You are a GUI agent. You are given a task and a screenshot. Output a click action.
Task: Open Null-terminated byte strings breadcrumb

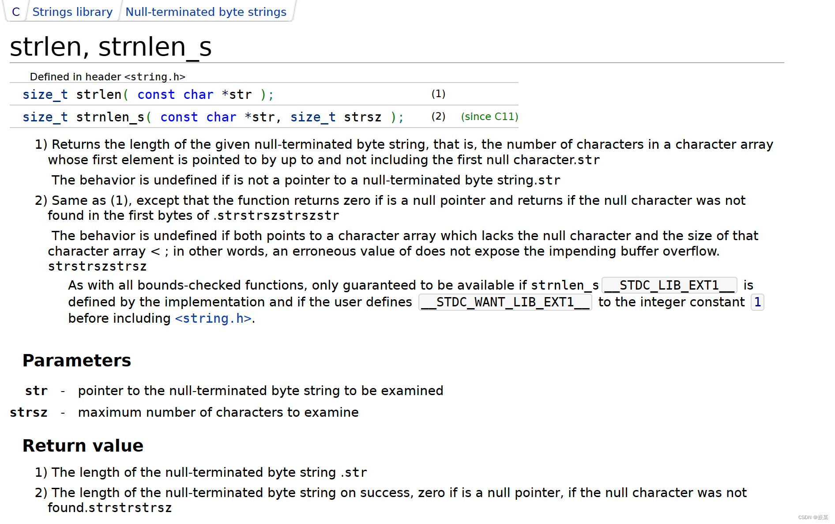pos(206,12)
